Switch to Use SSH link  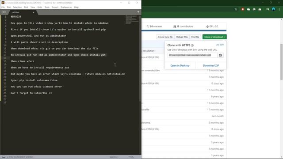(x=220, y=45)
